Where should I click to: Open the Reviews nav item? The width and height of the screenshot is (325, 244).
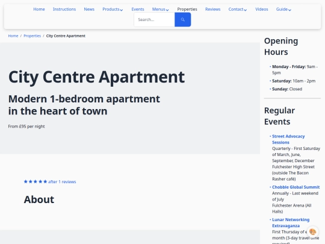click(212, 9)
